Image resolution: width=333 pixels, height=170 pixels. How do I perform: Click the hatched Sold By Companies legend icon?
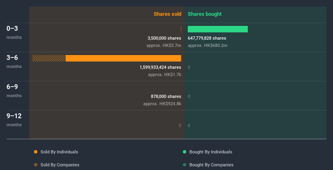[36, 165]
